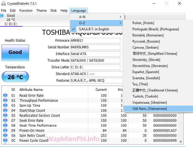193x147 pixels.
Task: Click the blue disk status icon beside Good
Action: click(2, 16)
